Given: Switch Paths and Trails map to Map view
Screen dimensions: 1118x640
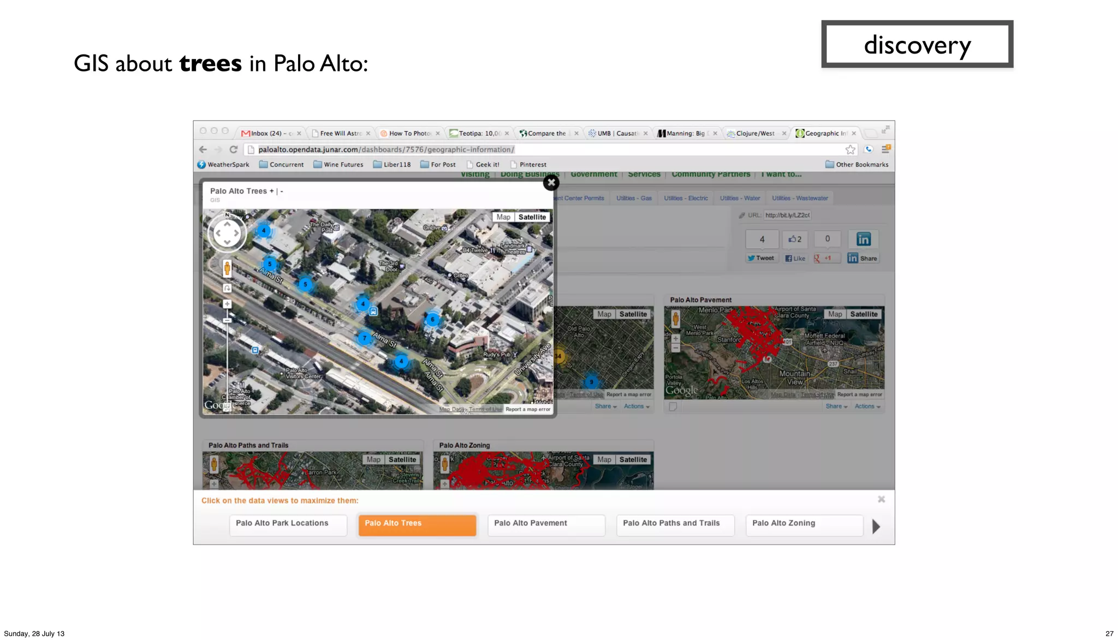Looking at the screenshot, I should pos(373,460).
